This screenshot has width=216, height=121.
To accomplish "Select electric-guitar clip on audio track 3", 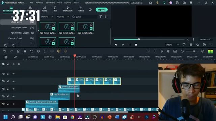I will click(x=69, y=89).
